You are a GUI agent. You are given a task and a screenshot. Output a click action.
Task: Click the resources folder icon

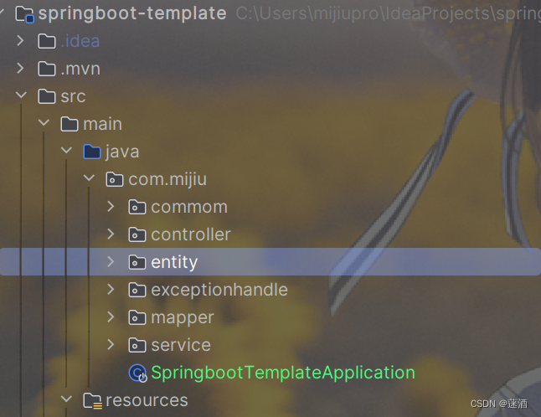92,400
